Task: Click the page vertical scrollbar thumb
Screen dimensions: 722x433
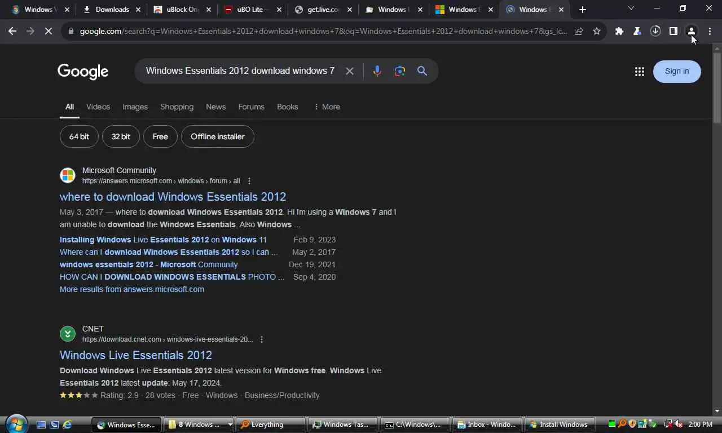Action: pos(717,87)
